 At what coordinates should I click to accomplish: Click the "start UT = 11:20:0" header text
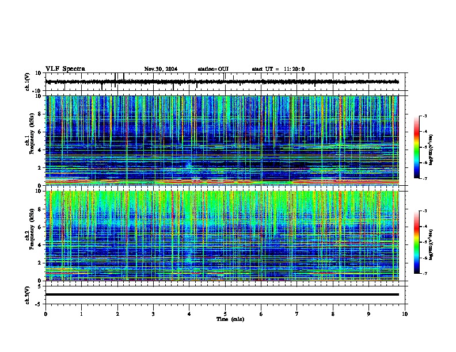pyautogui.click(x=278, y=69)
